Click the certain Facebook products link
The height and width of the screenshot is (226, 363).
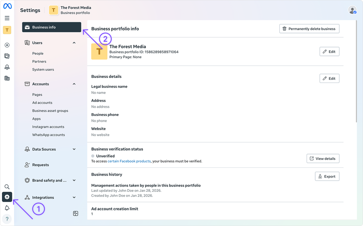[129, 161]
